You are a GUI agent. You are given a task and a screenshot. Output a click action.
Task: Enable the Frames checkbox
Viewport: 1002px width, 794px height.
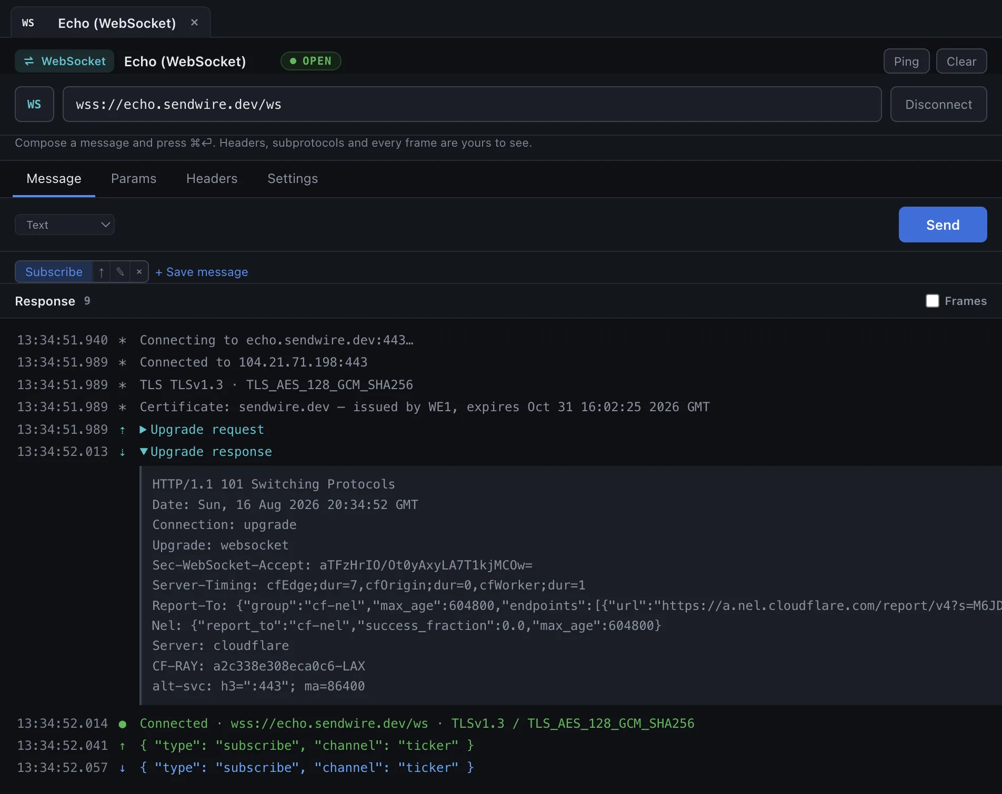(932, 301)
